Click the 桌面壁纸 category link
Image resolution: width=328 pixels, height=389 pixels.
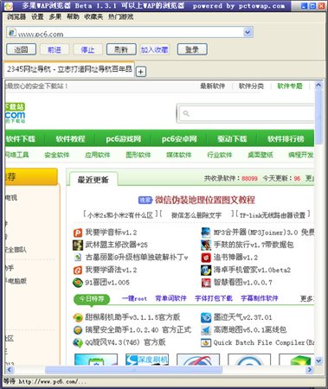(x=260, y=155)
